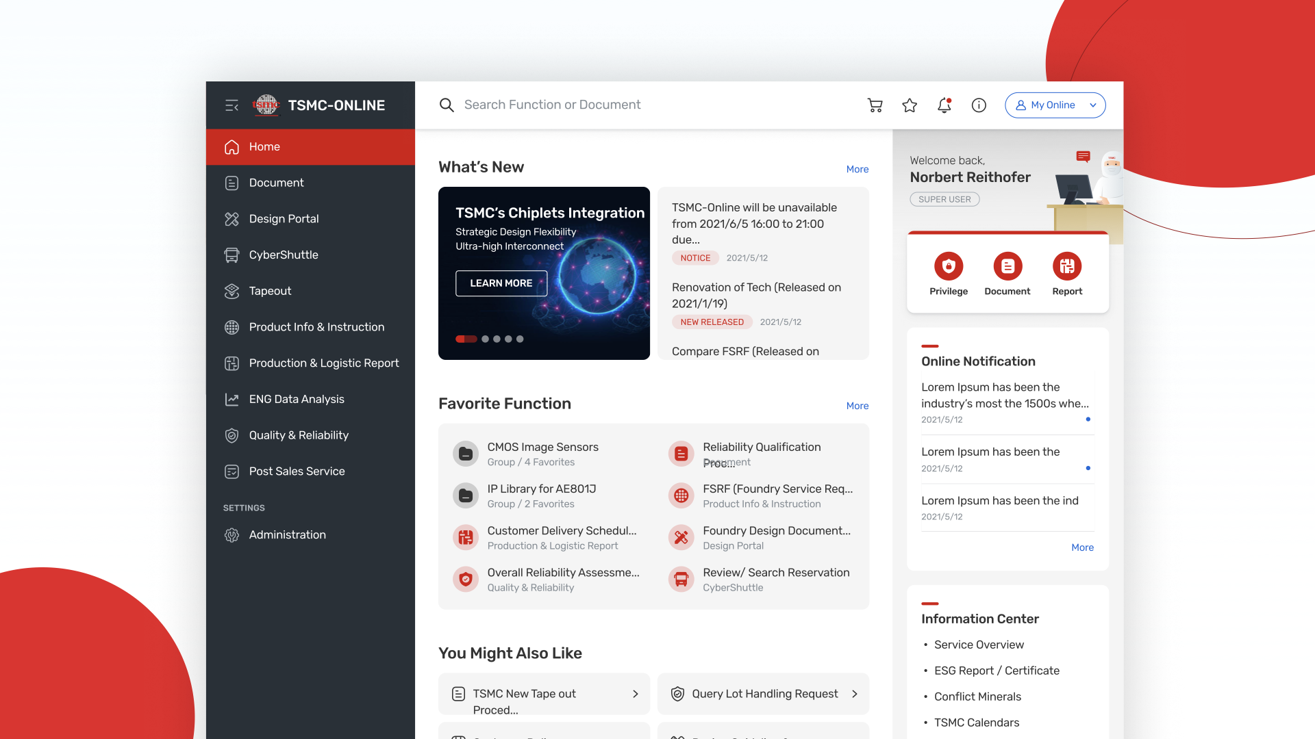1315x739 pixels.
Task: Click the TSMC logo in the sidebar header
Action: 266,105
